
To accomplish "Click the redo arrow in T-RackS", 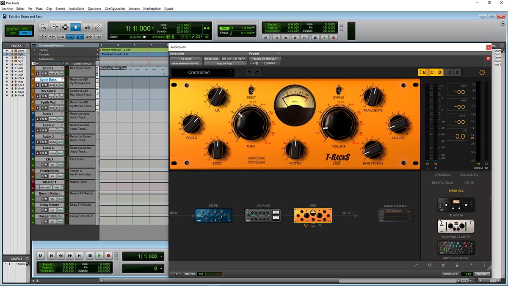I will click(x=257, y=72).
